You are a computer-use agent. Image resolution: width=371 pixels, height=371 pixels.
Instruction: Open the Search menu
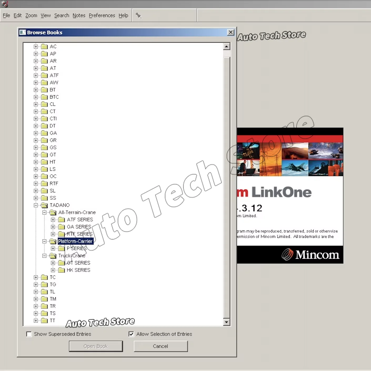point(62,16)
